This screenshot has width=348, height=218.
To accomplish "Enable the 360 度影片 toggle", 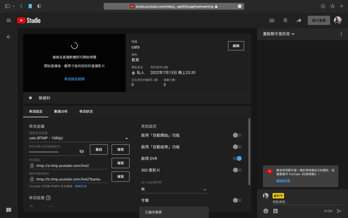I will [237, 170].
